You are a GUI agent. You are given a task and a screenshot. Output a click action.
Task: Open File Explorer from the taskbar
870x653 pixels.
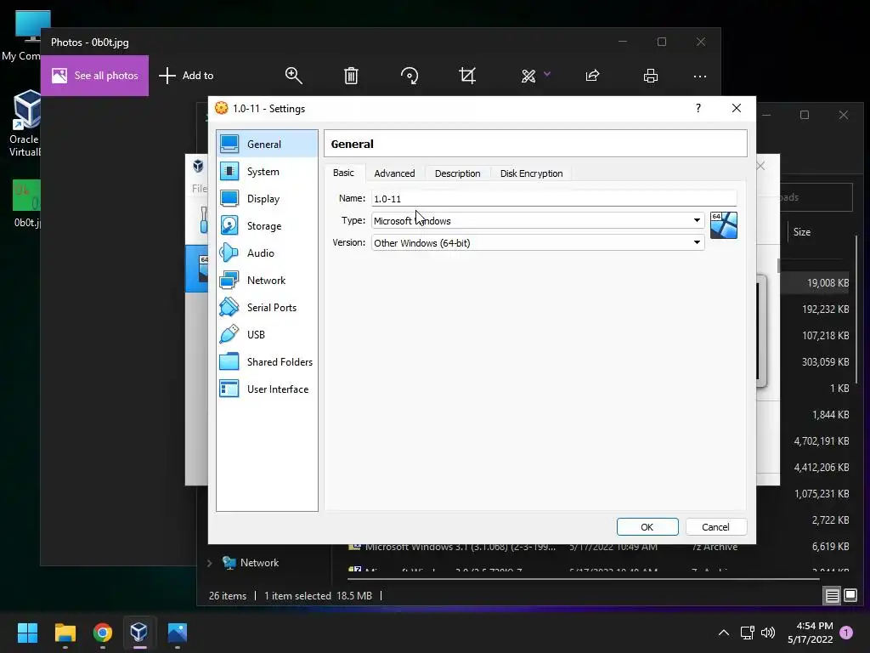pos(65,633)
